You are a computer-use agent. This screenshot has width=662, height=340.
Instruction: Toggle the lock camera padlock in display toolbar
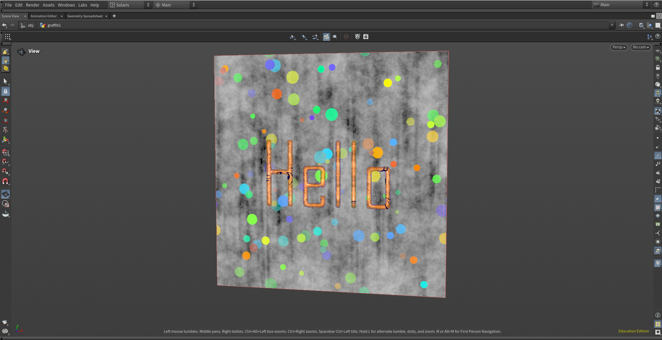[x=658, y=67]
